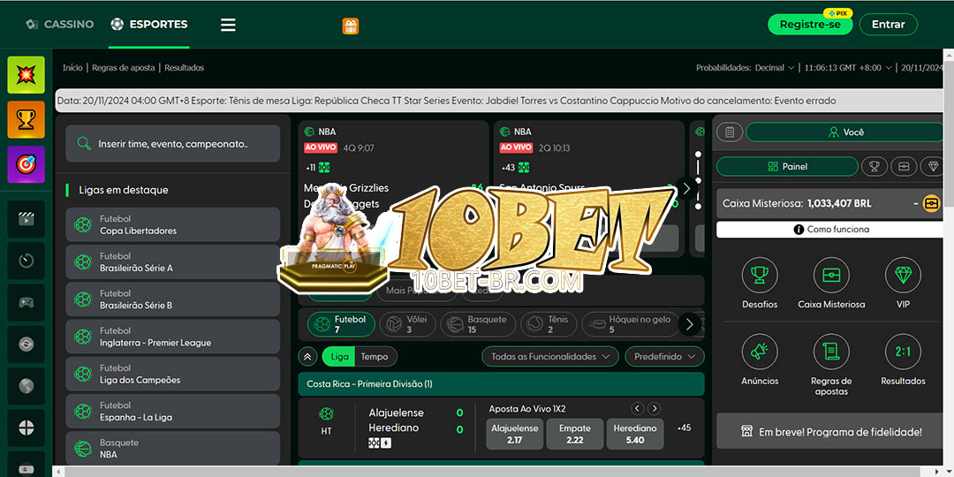Open the orange gift box promotions icon
This screenshot has width=954, height=477.
coord(351,26)
